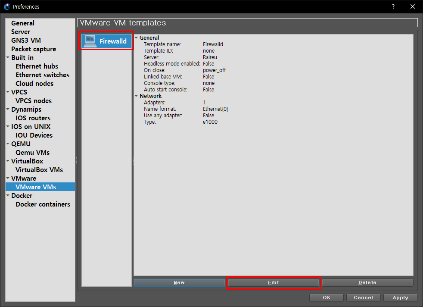Select VirtualBox VMs in the sidebar
Viewport: 423px width, 307px height.
coord(39,170)
